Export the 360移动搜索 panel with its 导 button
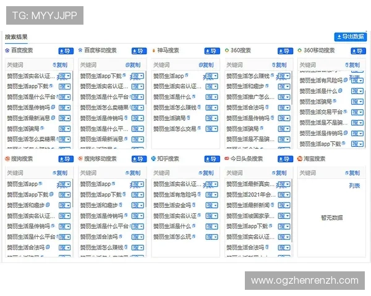This screenshot has width=371, height=296. point(358,51)
